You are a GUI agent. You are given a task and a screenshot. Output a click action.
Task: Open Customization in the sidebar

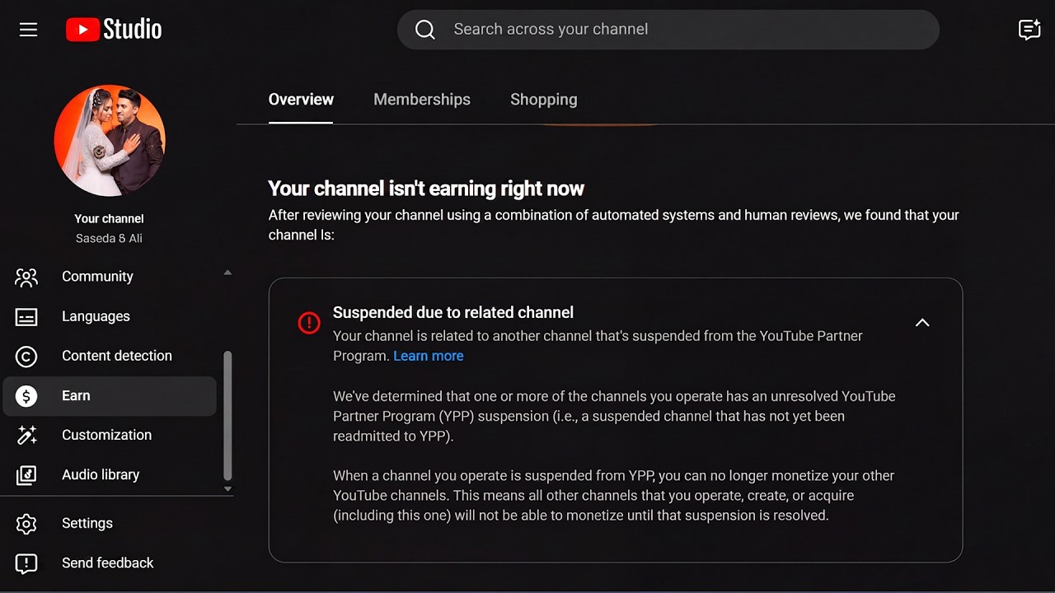(x=110, y=435)
